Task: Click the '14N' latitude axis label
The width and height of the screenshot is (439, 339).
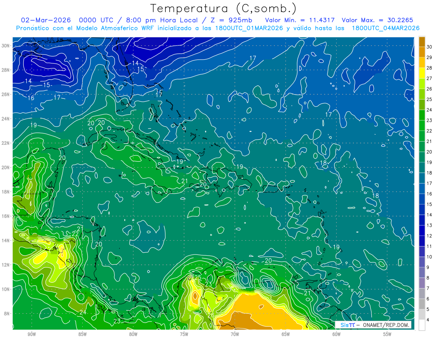Action: pos(6,240)
